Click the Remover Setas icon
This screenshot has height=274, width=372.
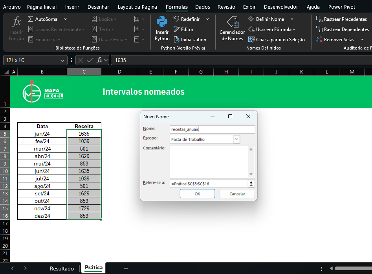[319, 39]
